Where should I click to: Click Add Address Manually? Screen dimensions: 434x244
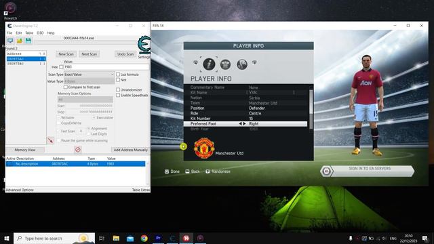click(x=130, y=150)
